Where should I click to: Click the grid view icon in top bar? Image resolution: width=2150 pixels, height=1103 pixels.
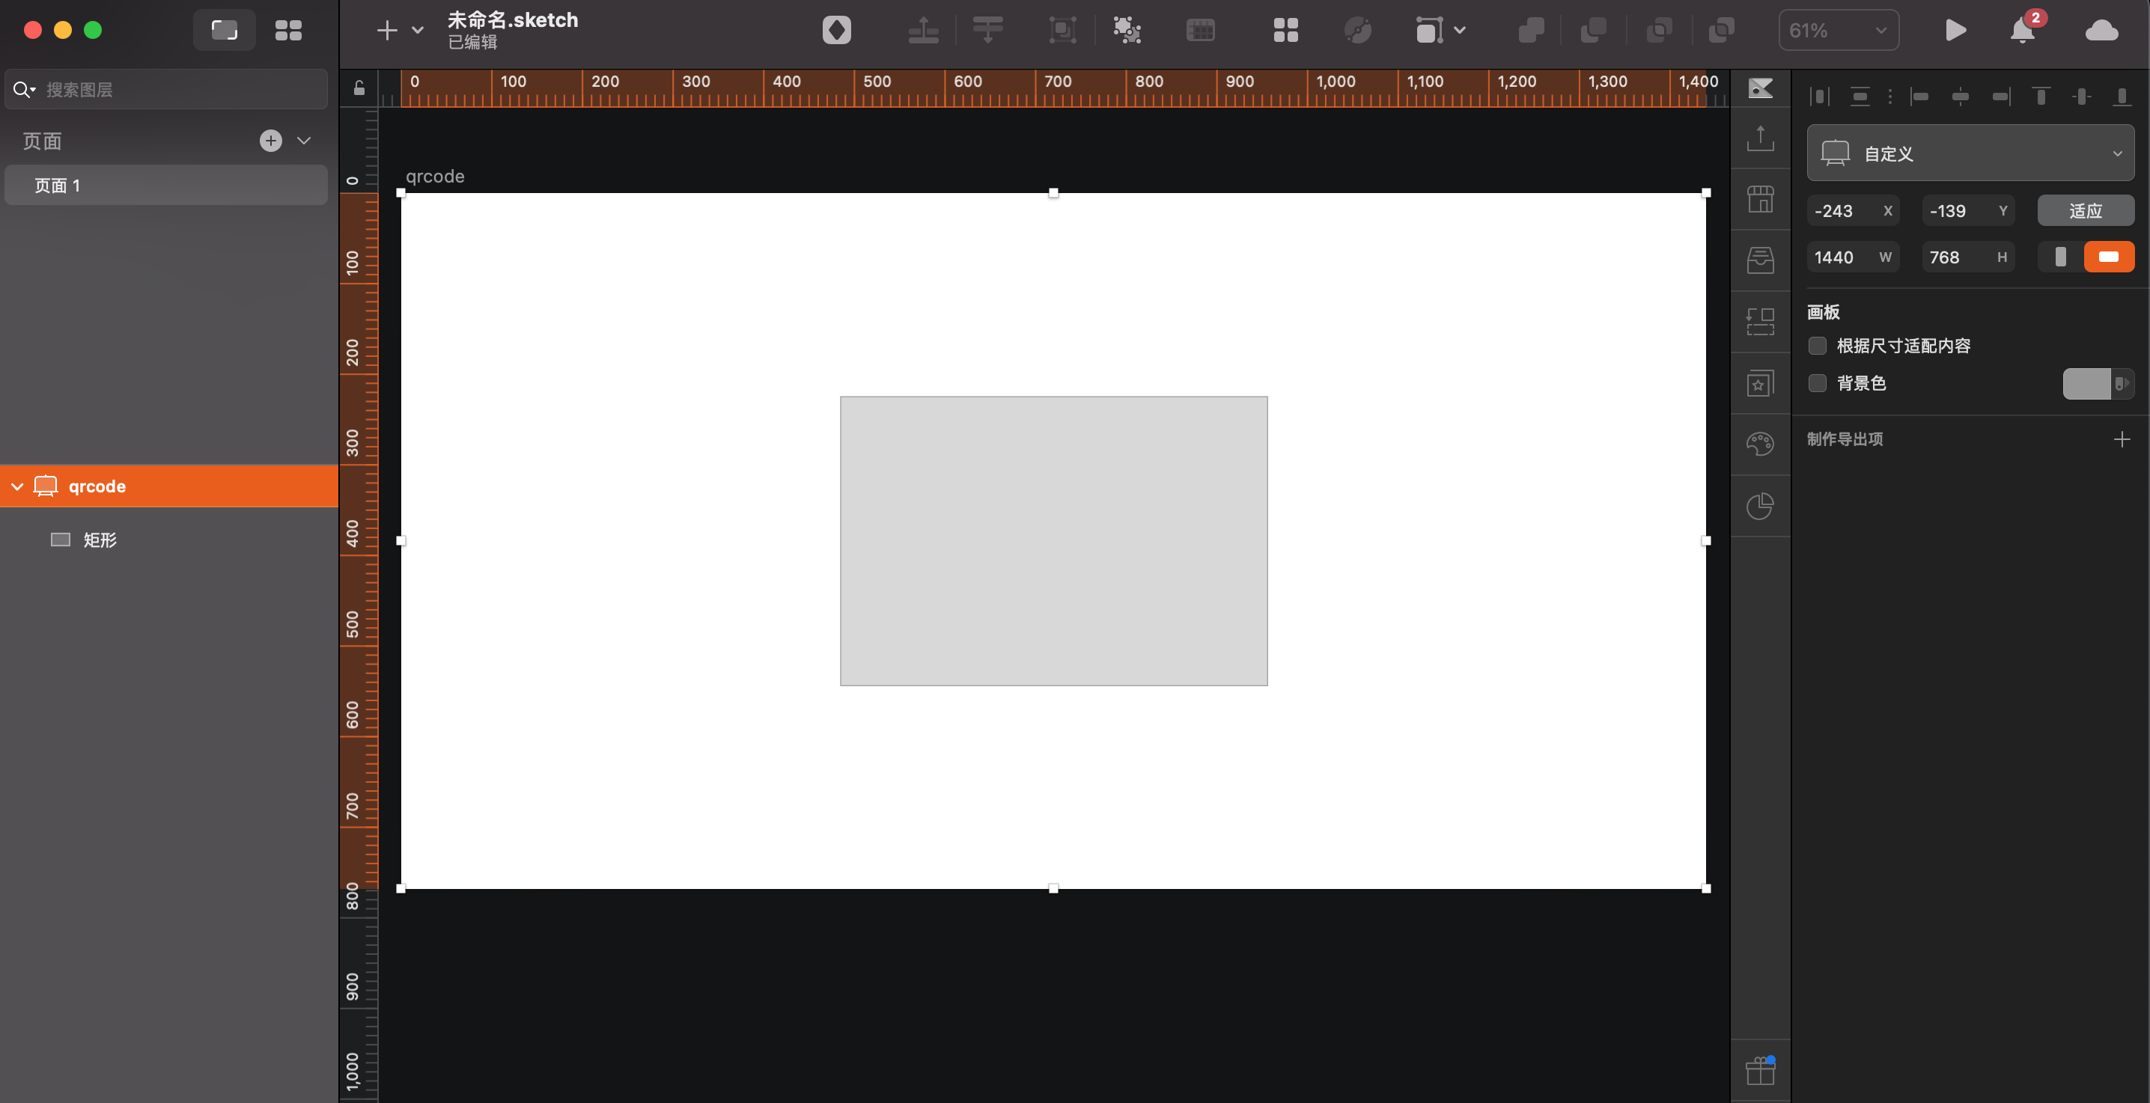(x=288, y=31)
